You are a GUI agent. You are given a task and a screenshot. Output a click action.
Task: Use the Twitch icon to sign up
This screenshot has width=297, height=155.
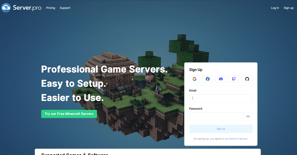pos(234,79)
